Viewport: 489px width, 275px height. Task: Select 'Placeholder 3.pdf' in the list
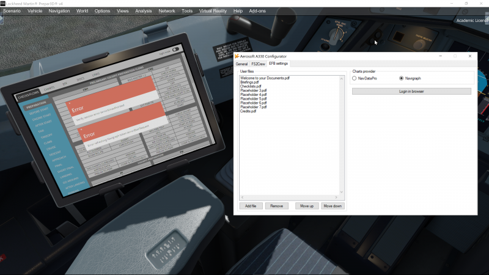click(254, 90)
